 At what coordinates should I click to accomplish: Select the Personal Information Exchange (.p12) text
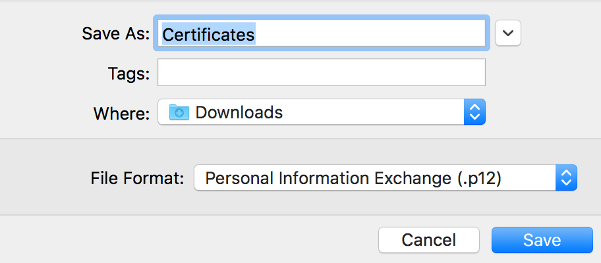pos(353,179)
